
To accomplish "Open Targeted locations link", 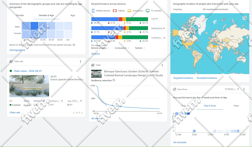I will [183, 78].
